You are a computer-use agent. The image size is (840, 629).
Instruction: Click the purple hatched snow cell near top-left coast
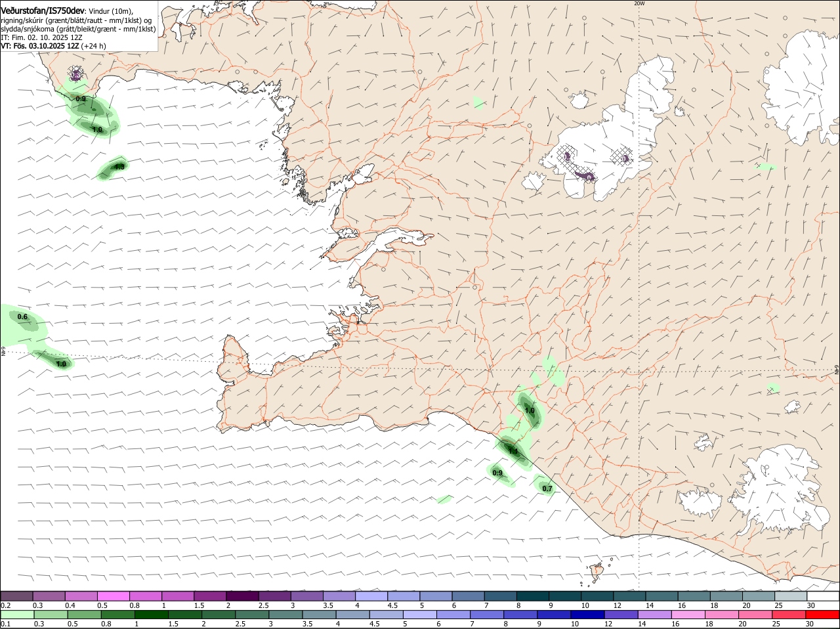[75, 74]
